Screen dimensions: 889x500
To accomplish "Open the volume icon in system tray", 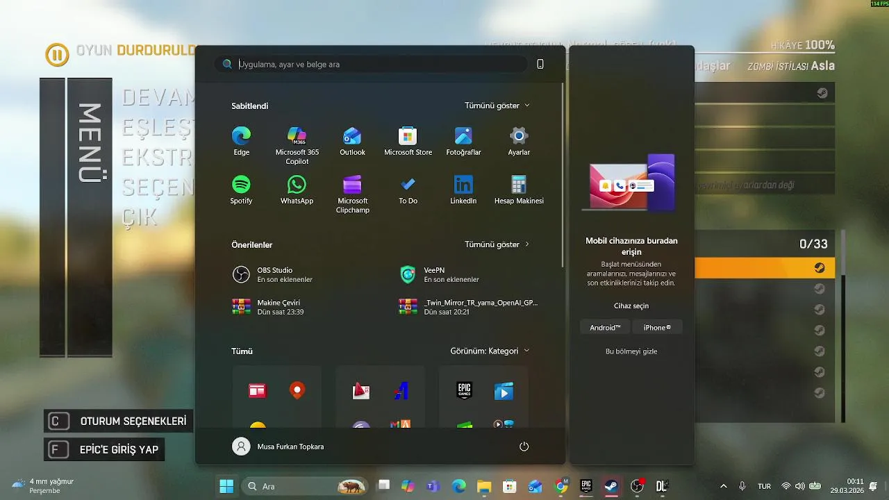I will [800, 486].
